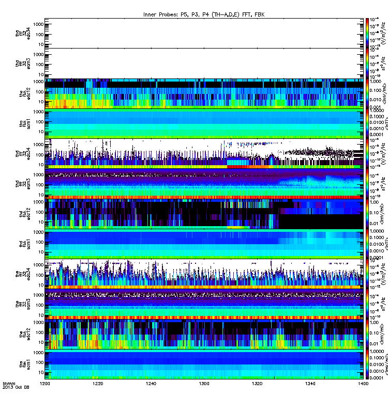
Task: Click the "nT²/Hz" unit beside tha fff scm3 bar
Action: tap(383, 63)
